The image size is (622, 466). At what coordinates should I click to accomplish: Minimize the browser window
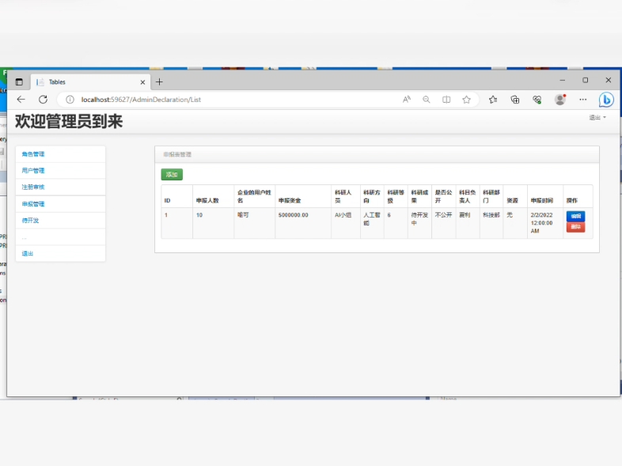562,80
